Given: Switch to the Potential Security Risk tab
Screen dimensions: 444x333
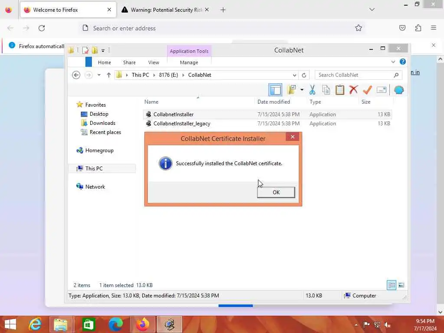Looking at the screenshot, I should tap(166, 10).
